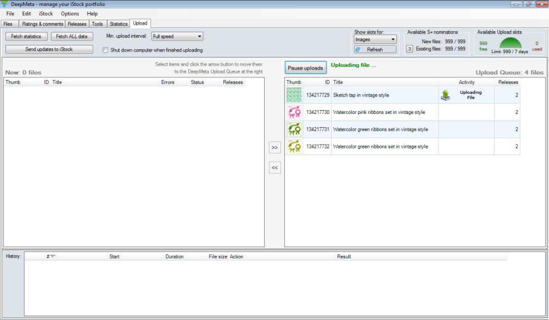Click the Status column header in New files

click(197, 82)
